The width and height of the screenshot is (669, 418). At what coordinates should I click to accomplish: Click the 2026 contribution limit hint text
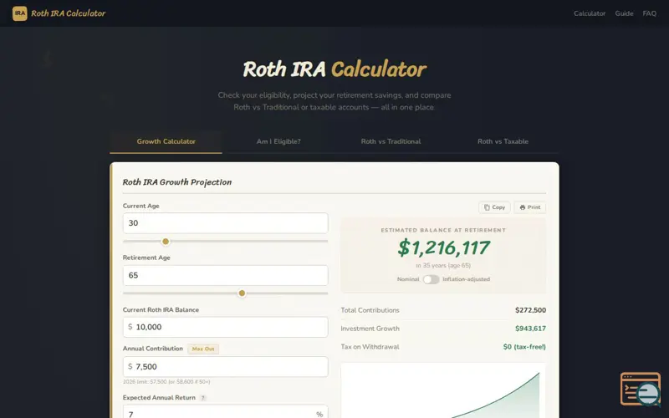(166, 382)
